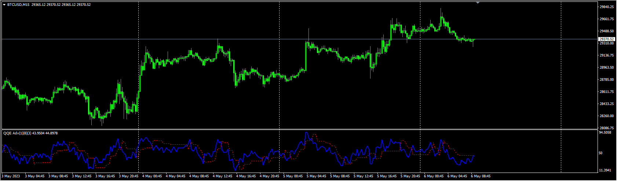Select the 5 May 16:45 time label
This screenshot has width=617, height=181.
(x=387, y=176)
